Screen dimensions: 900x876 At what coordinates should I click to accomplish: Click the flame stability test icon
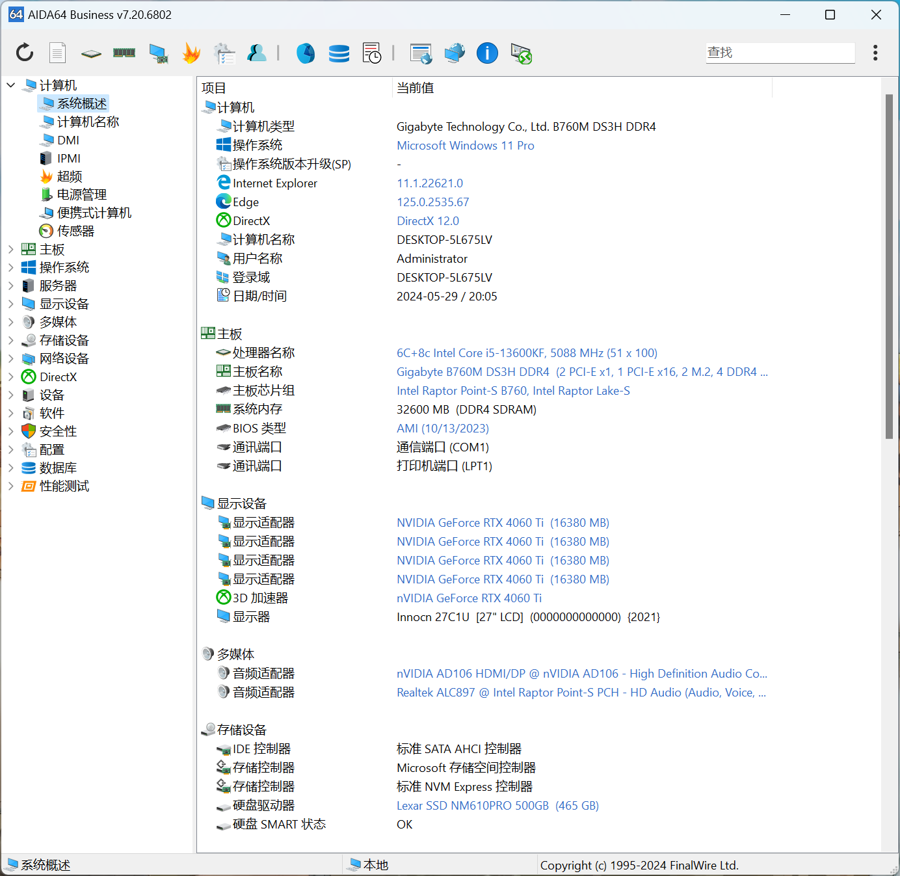[191, 53]
